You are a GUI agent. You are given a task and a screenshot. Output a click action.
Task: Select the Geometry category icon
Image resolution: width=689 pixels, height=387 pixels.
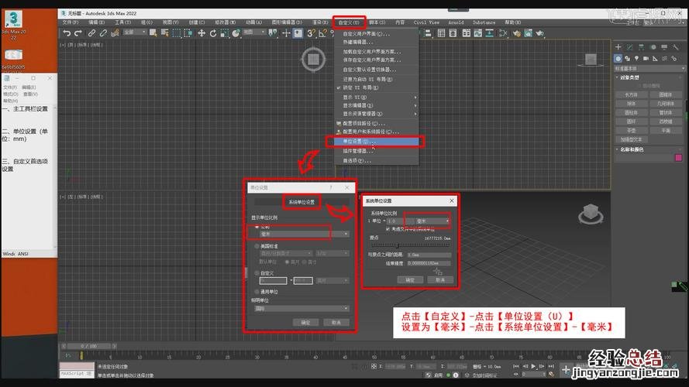(619, 58)
